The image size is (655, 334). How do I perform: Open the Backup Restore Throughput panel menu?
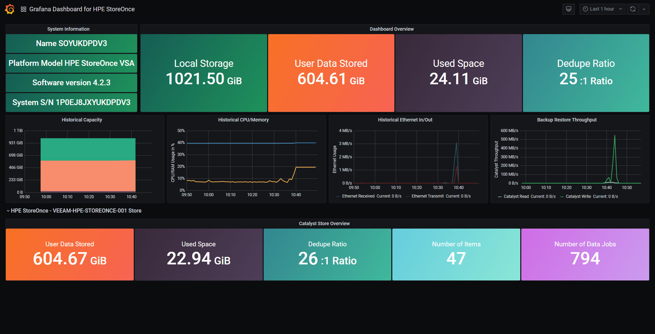pos(567,120)
